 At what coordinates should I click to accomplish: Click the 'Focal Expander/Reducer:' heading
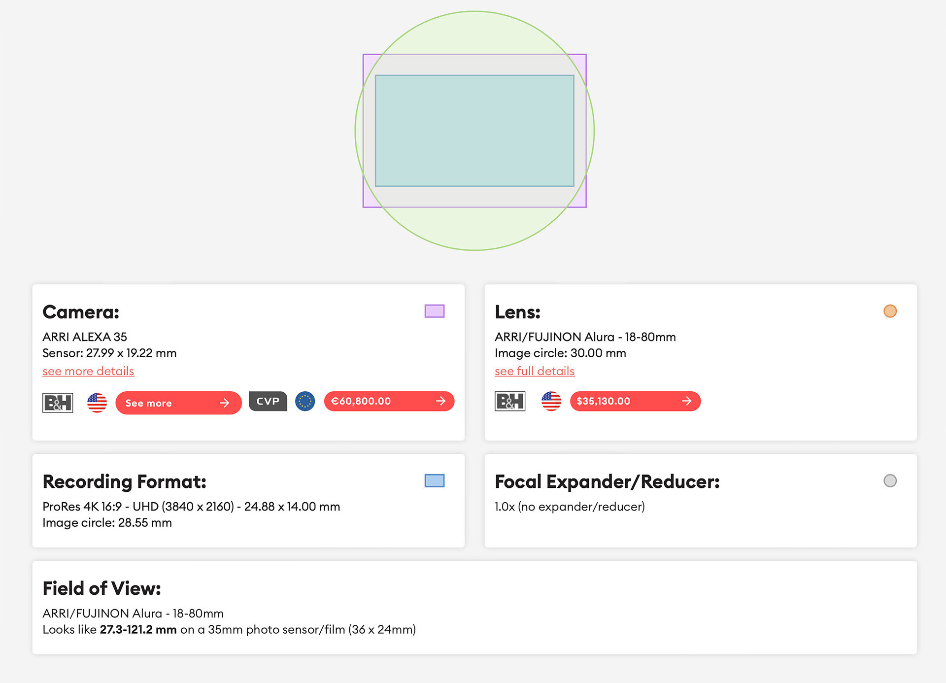[x=607, y=481]
